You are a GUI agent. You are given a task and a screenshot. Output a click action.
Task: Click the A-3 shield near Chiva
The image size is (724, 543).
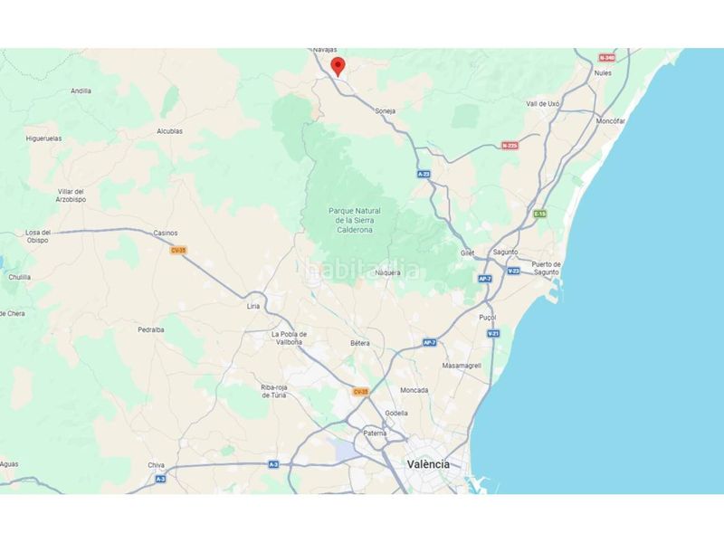(160, 480)
